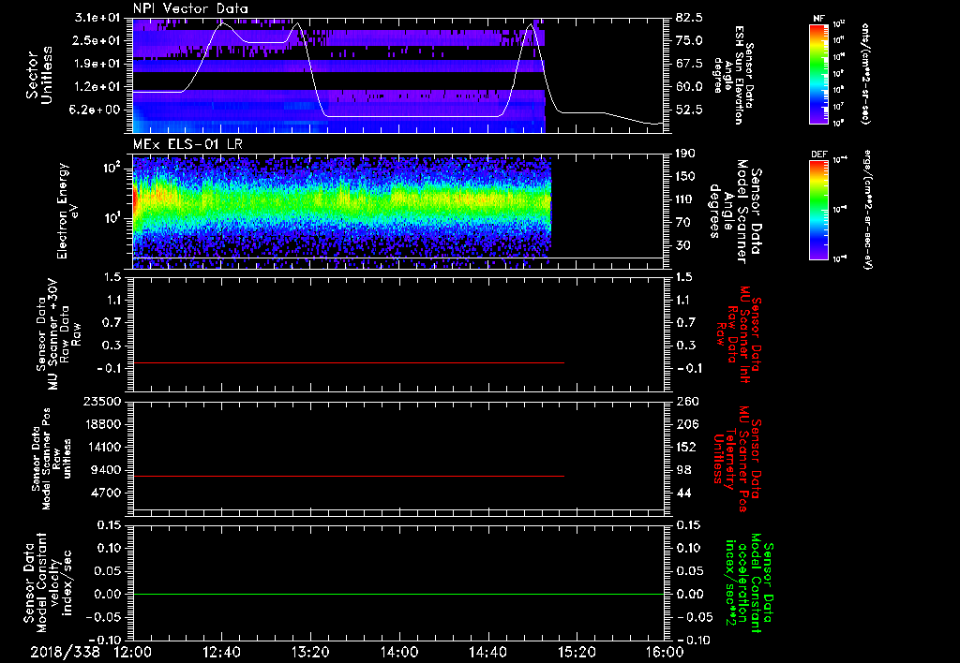This screenshot has height=663, width=960.
Task: Click the red MU Scanner Inh Raw Data label
Action: click(737, 334)
